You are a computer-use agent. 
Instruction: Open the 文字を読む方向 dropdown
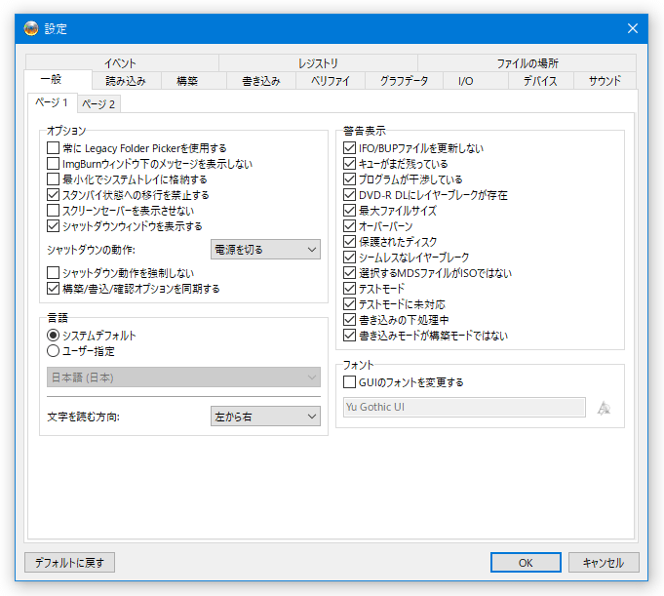point(265,417)
